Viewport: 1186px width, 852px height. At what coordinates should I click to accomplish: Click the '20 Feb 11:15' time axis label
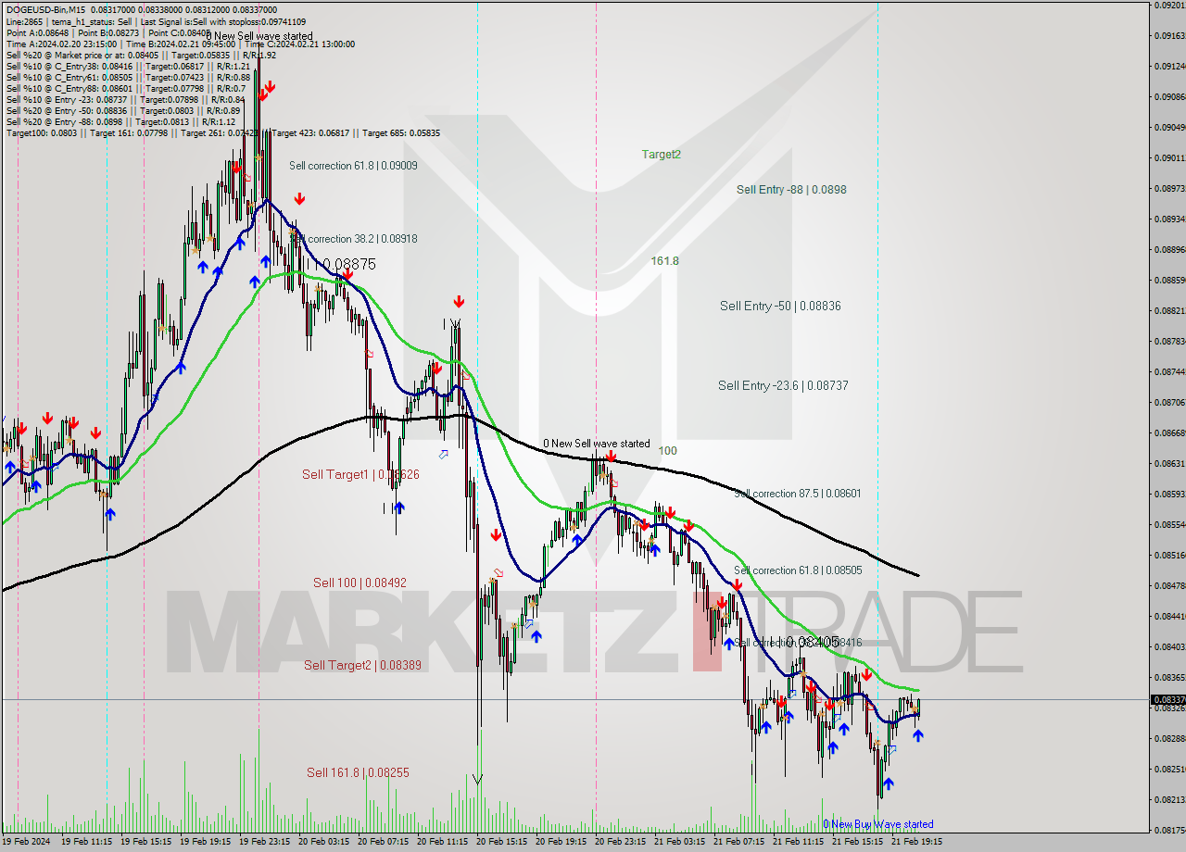point(442,843)
